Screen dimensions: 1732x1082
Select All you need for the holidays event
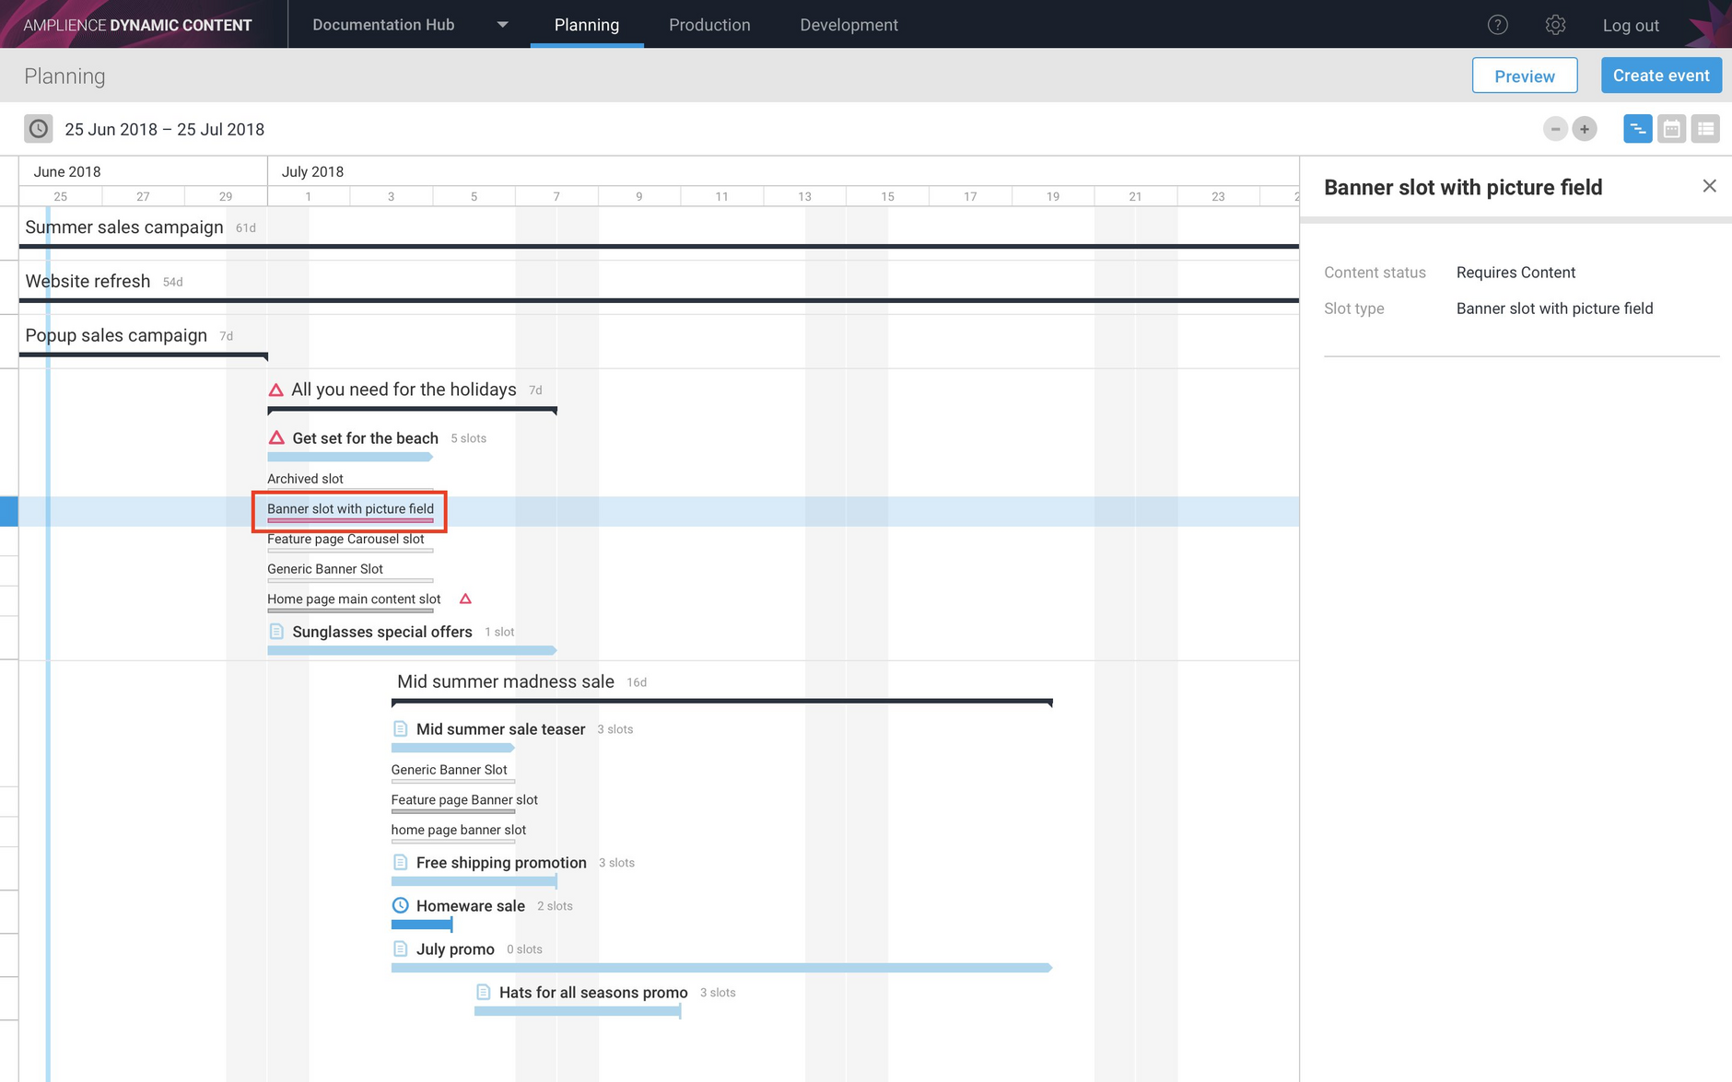click(404, 390)
